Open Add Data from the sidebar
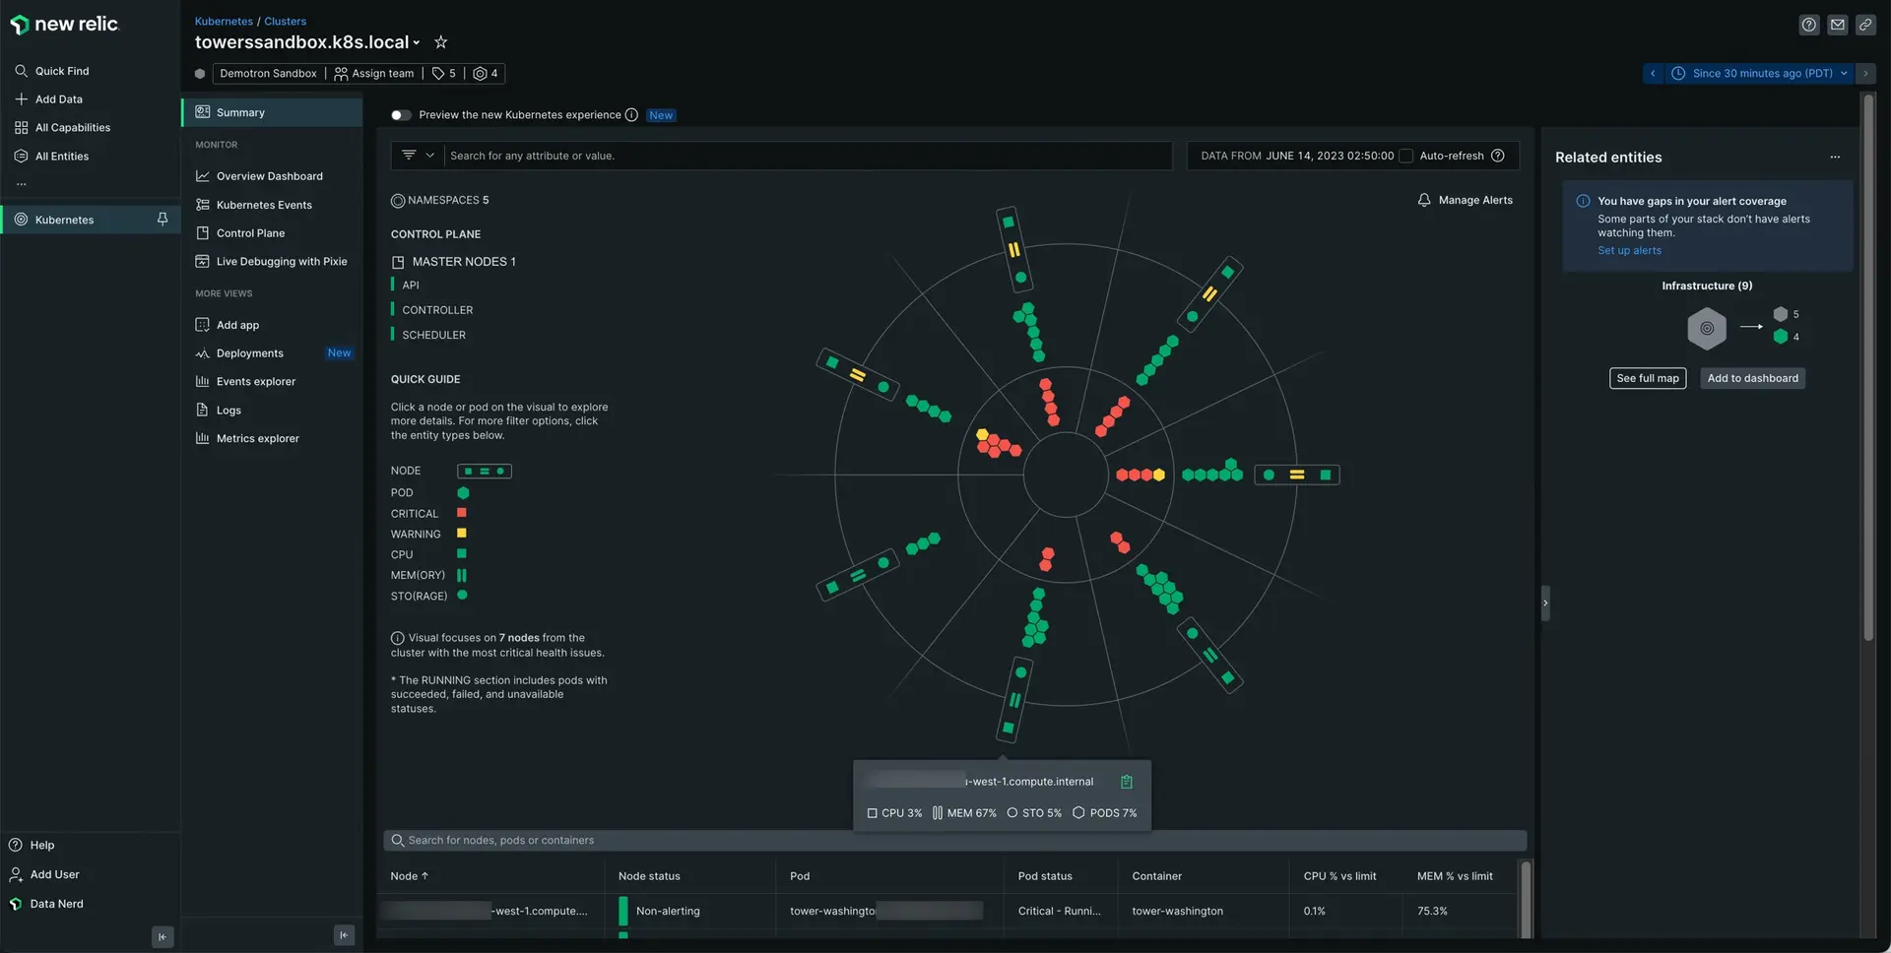1891x953 pixels. coord(49,99)
